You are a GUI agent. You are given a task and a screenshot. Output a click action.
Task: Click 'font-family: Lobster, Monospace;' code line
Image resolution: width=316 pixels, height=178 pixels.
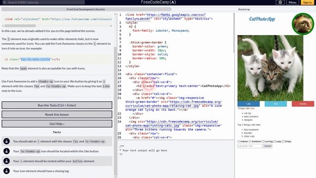coord(161,31)
